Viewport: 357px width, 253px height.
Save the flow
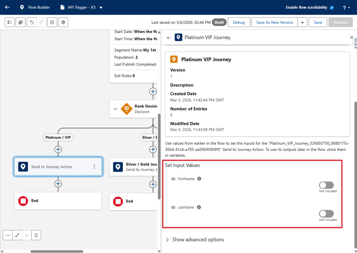[318, 22]
